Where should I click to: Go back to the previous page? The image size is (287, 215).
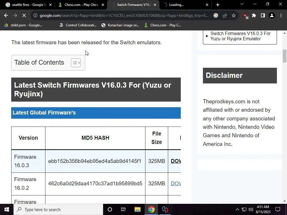(6, 16)
